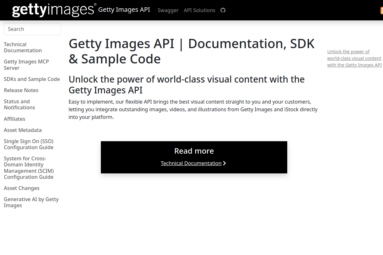Click the Getty Images logo
This screenshot has height=255, width=383.
click(x=54, y=10)
